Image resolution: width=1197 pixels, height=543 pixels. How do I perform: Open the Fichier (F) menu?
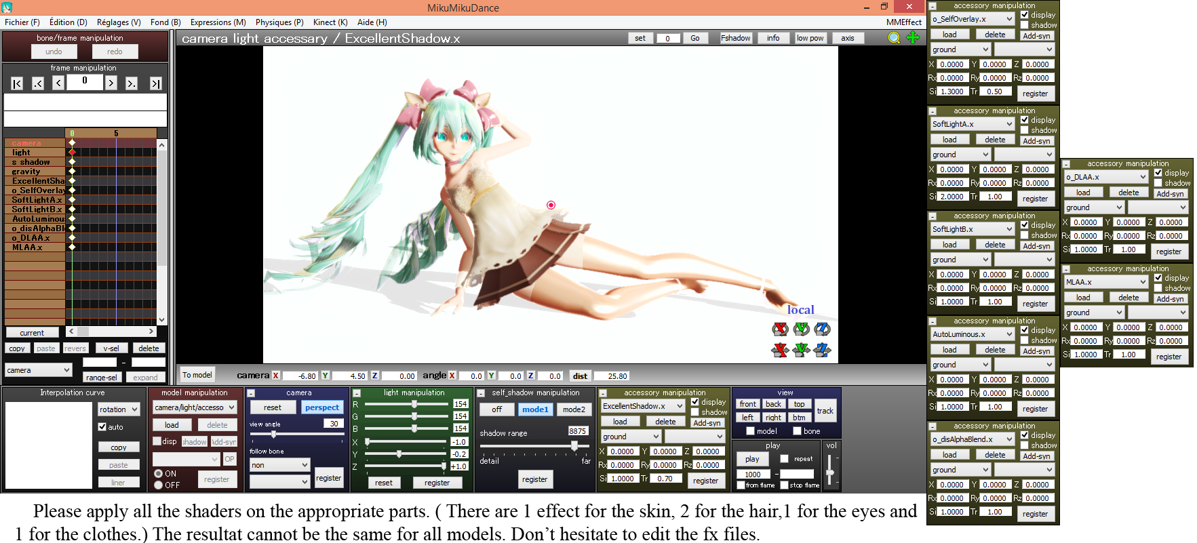coord(22,22)
